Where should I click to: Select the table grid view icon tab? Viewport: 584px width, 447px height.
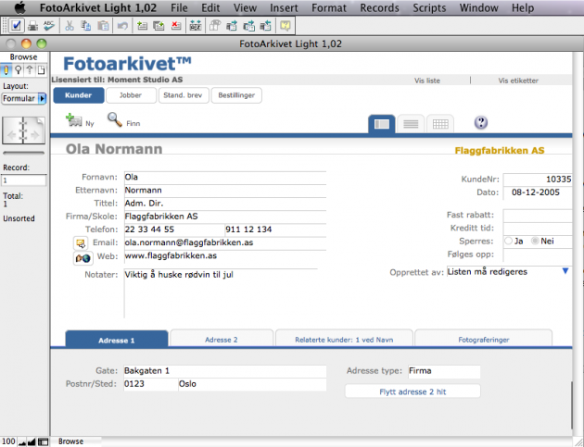(x=440, y=124)
